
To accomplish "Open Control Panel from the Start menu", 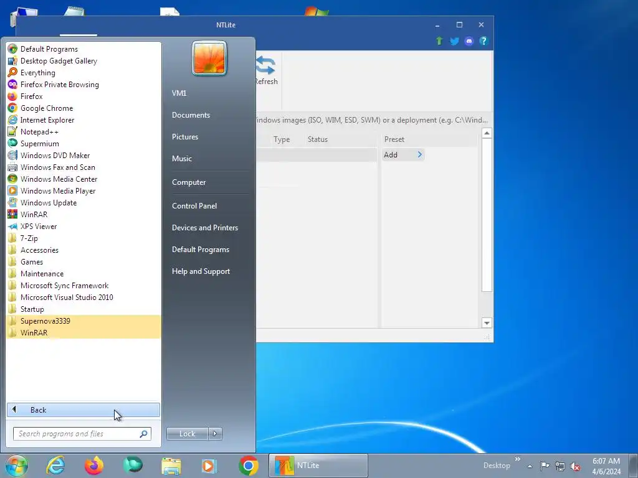I will 194,205.
